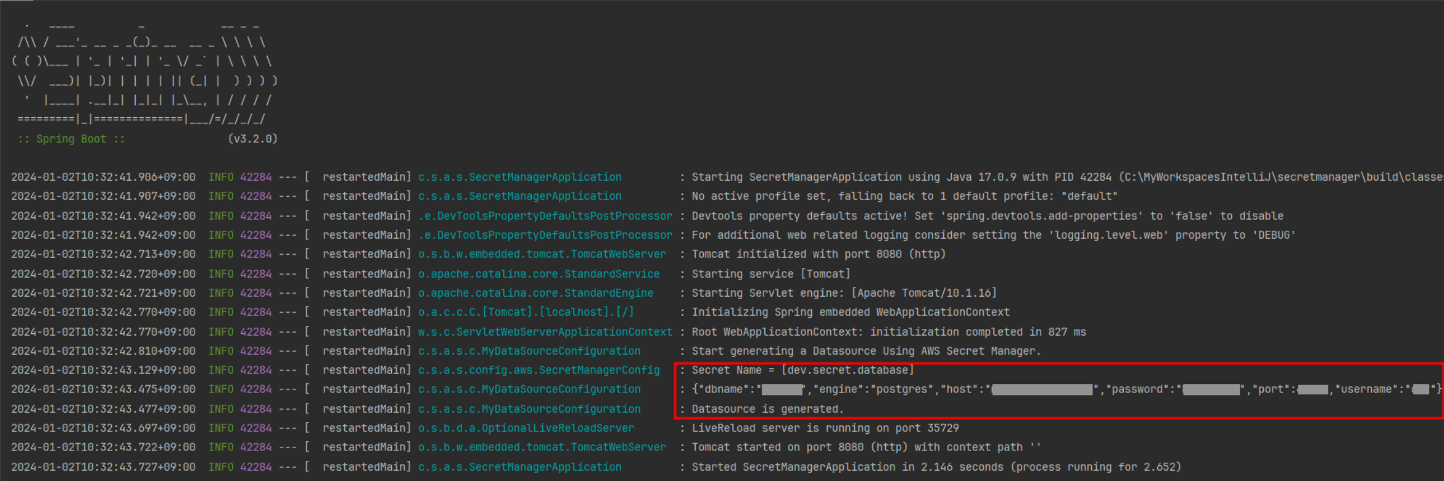The height and width of the screenshot is (481, 1444).
Task: Select timestamp 2024-01-02T10:32:42.810+09:00
Action: (x=103, y=351)
